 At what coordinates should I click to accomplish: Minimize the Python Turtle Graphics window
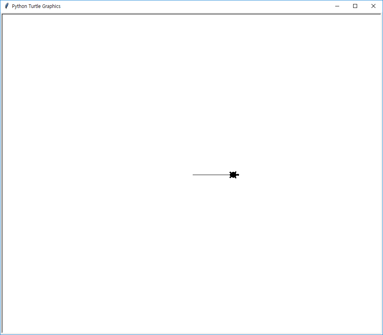tap(337, 6)
